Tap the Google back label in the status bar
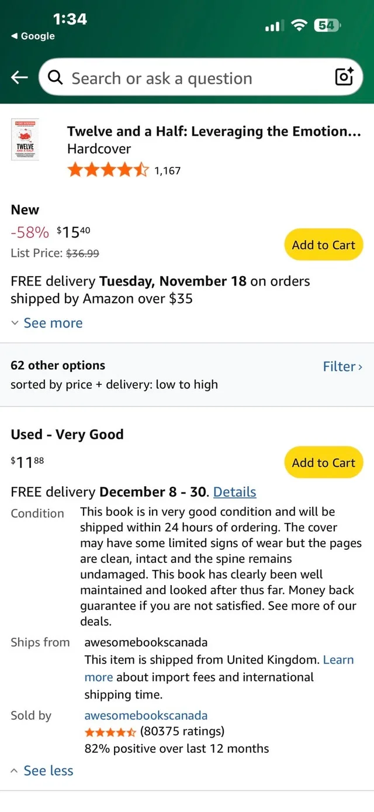The width and height of the screenshot is (374, 812). tap(33, 36)
